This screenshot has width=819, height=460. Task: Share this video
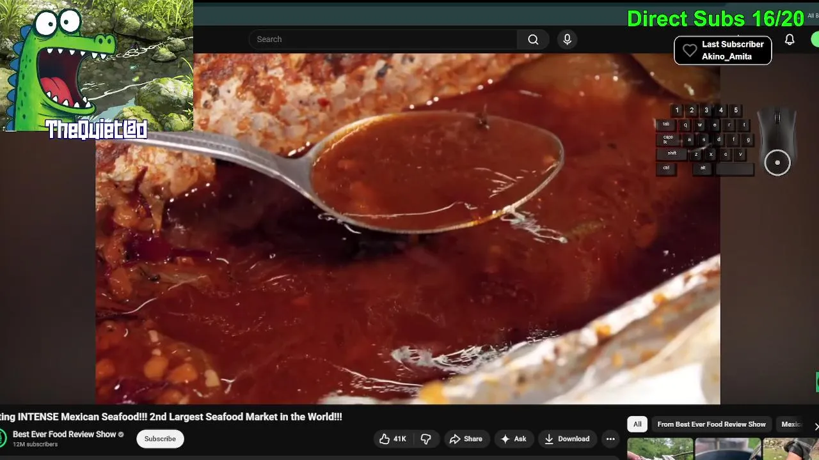click(465, 439)
